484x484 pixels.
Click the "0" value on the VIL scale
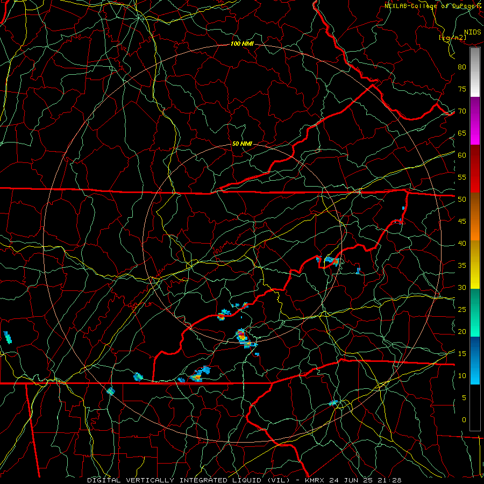(464, 420)
